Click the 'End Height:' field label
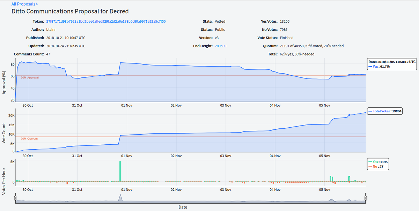This screenshot has width=419, height=211. [203, 46]
